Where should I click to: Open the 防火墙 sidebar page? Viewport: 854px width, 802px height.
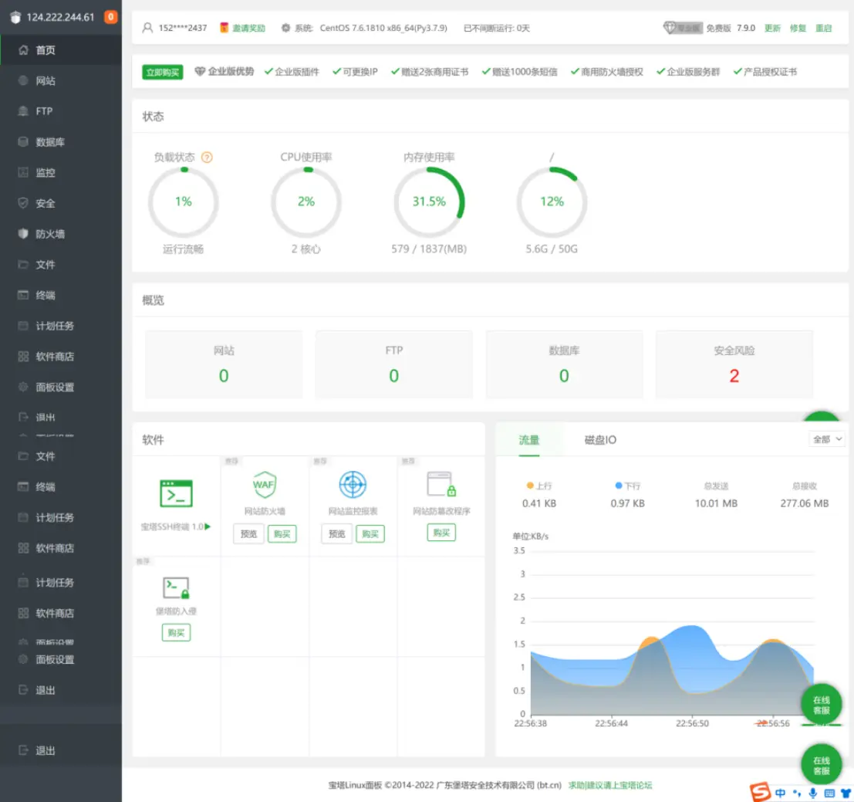coord(49,234)
